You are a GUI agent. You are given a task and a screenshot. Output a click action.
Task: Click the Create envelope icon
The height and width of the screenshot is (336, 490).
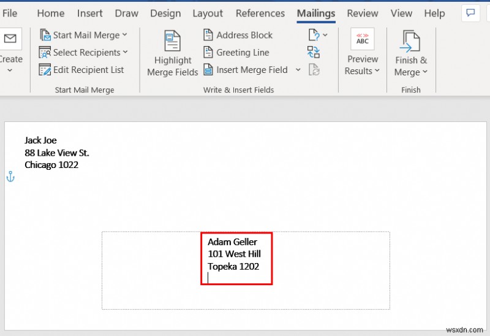[10, 39]
